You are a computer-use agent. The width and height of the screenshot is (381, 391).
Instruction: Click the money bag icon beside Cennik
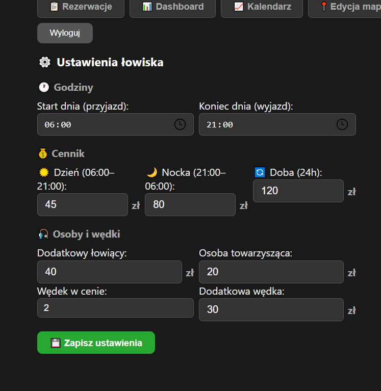click(43, 153)
